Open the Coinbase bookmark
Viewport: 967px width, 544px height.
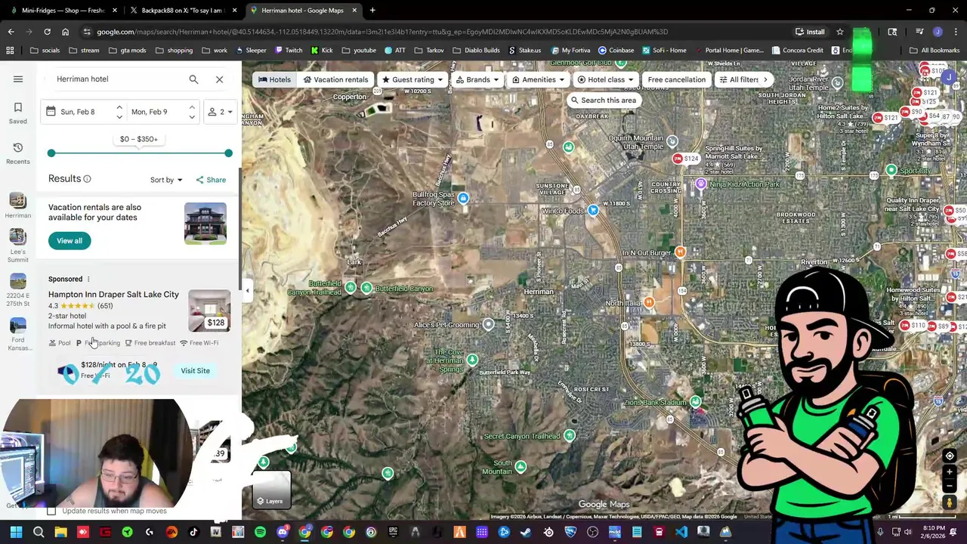pos(616,51)
